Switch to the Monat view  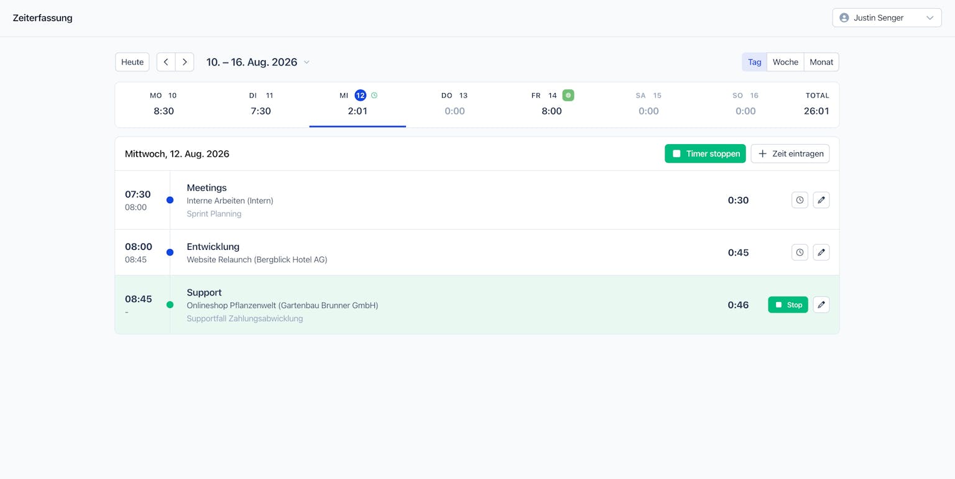pyautogui.click(x=821, y=62)
